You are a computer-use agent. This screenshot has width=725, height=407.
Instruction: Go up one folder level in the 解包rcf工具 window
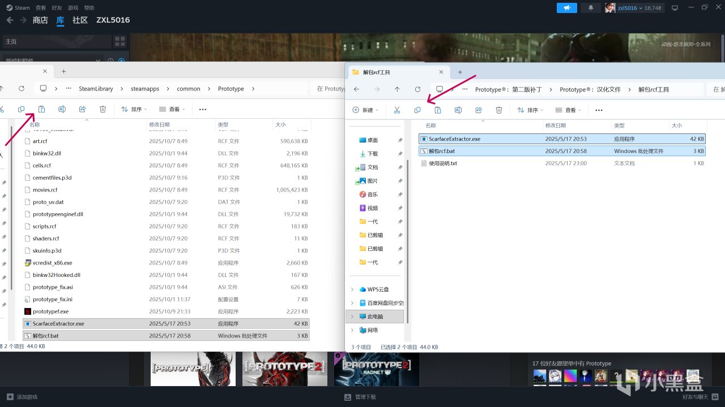(397, 89)
